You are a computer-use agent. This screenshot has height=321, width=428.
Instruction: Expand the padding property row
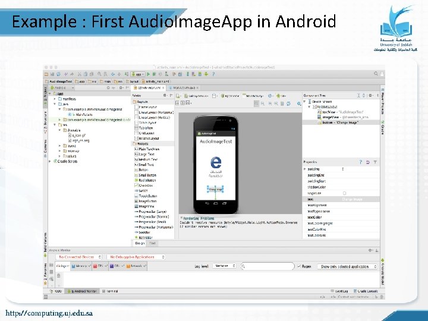coord(305,169)
